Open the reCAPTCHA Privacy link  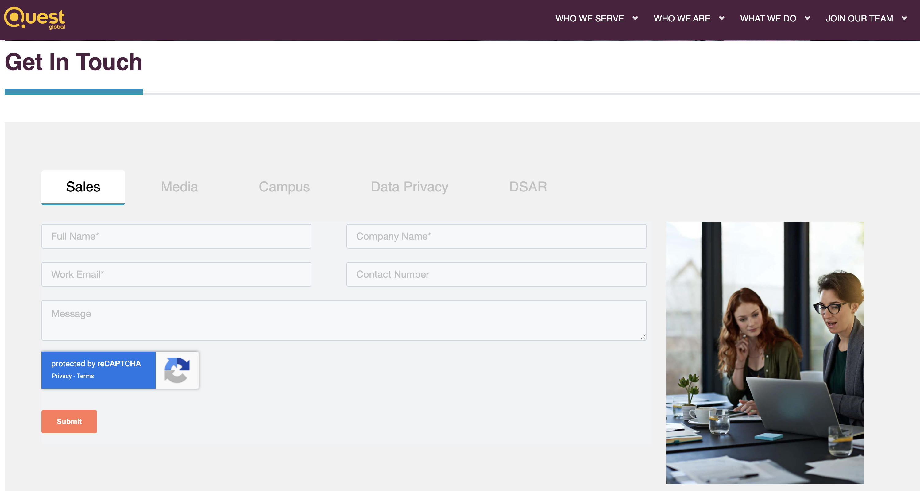(x=61, y=376)
